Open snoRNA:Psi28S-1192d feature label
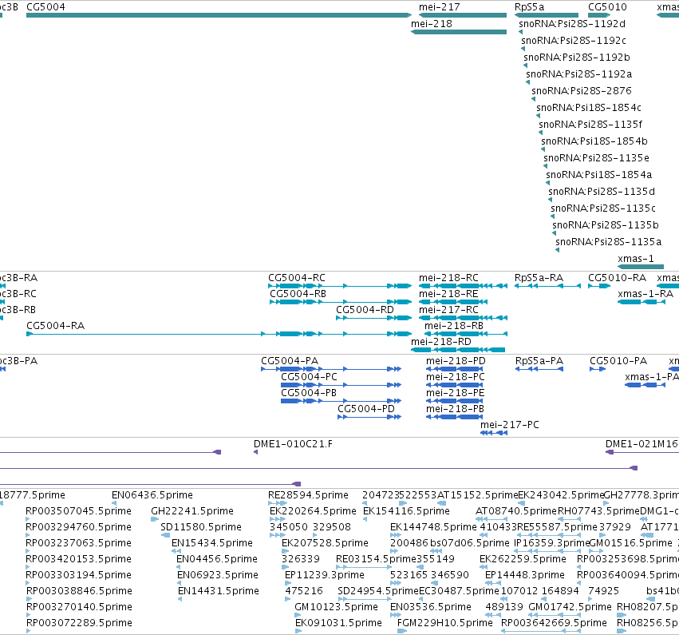 pyautogui.click(x=572, y=24)
